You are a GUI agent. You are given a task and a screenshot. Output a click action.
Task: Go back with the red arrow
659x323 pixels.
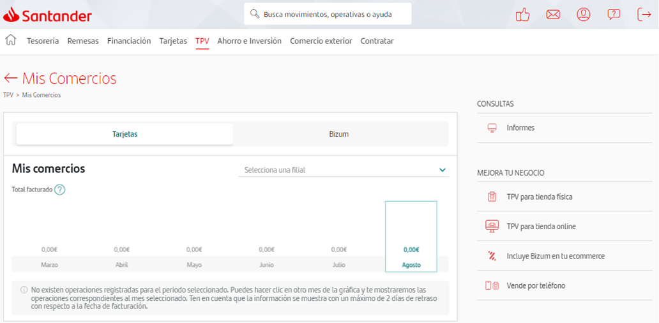point(10,78)
